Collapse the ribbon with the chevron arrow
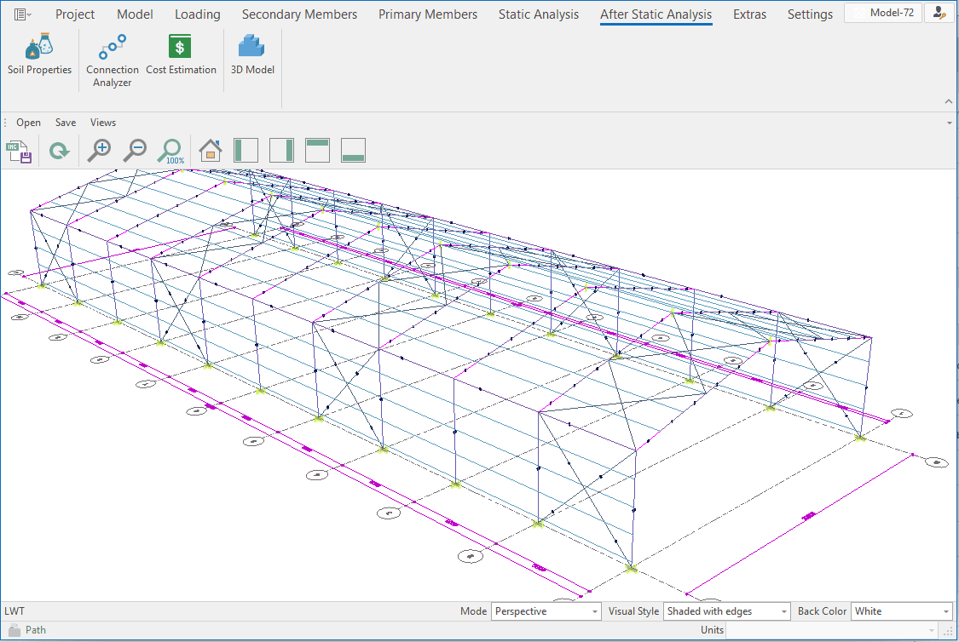The width and height of the screenshot is (959, 642). point(949,101)
